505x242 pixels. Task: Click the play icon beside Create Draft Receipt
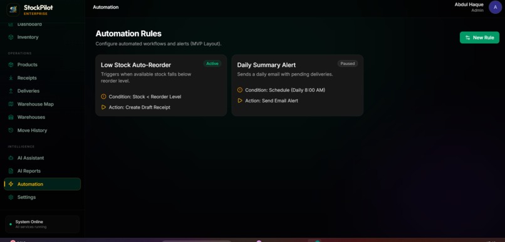click(103, 108)
